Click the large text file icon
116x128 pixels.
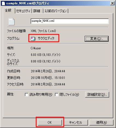[11, 21]
